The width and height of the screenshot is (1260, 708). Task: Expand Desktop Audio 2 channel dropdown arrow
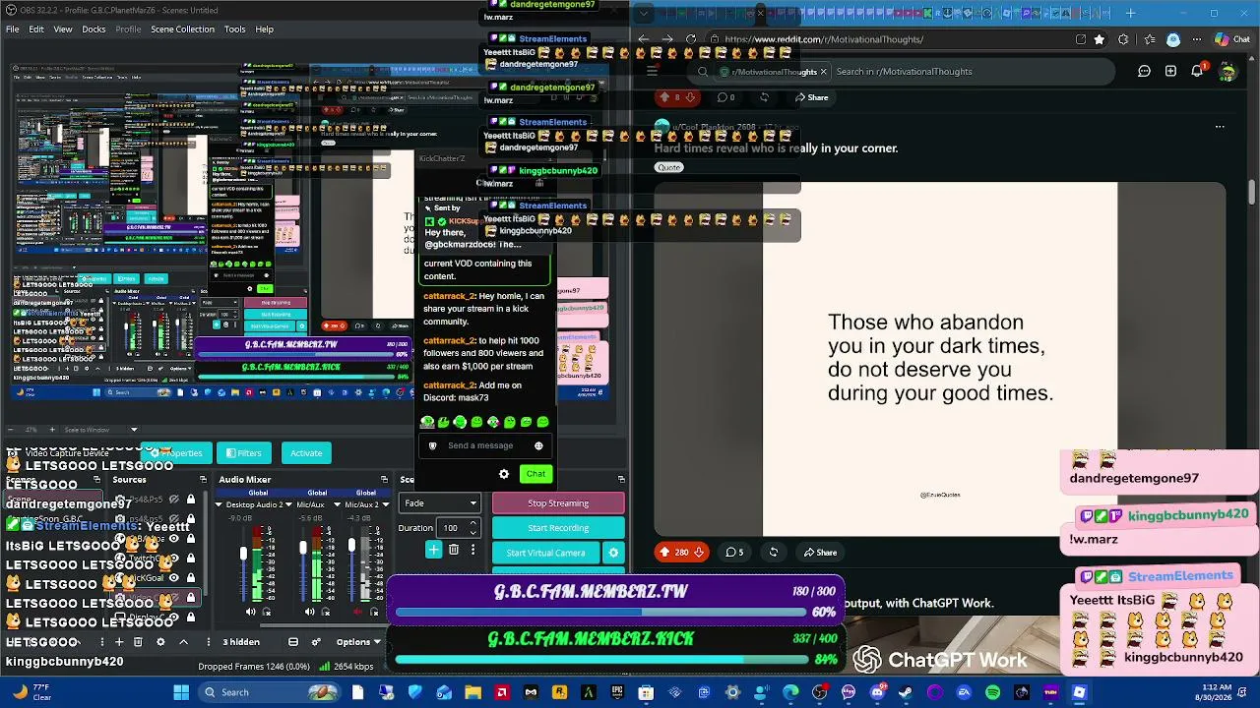(x=290, y=504)
